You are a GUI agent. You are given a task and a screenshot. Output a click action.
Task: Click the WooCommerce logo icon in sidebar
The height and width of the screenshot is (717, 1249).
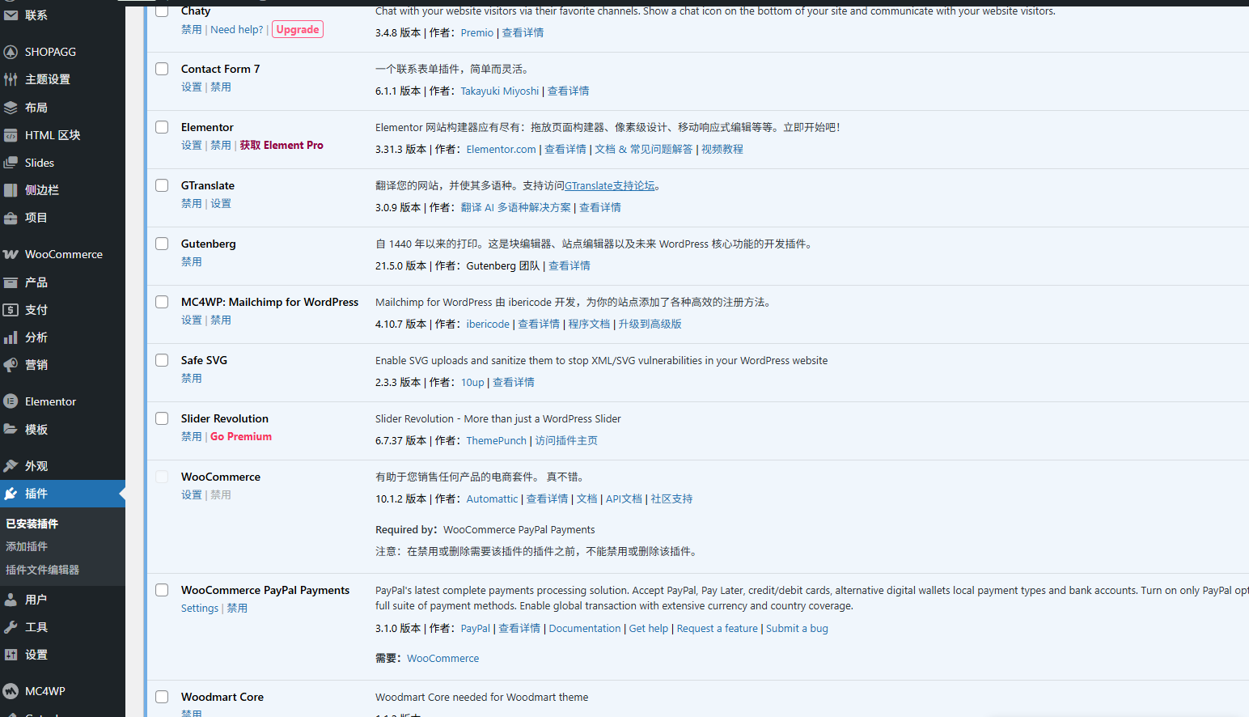pyautogui.click(x=11, y=254)
